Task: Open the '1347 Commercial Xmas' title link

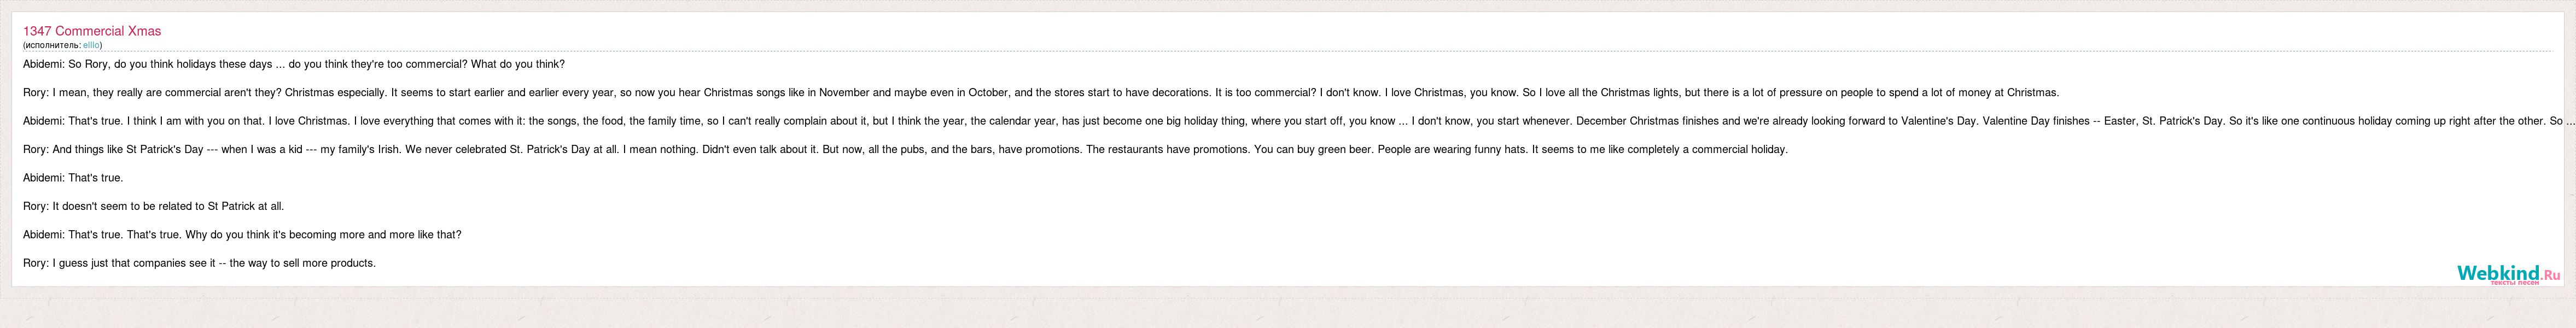Action: (92, 31)
